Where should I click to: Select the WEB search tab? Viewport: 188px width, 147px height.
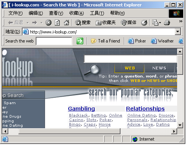coord(130,68)
